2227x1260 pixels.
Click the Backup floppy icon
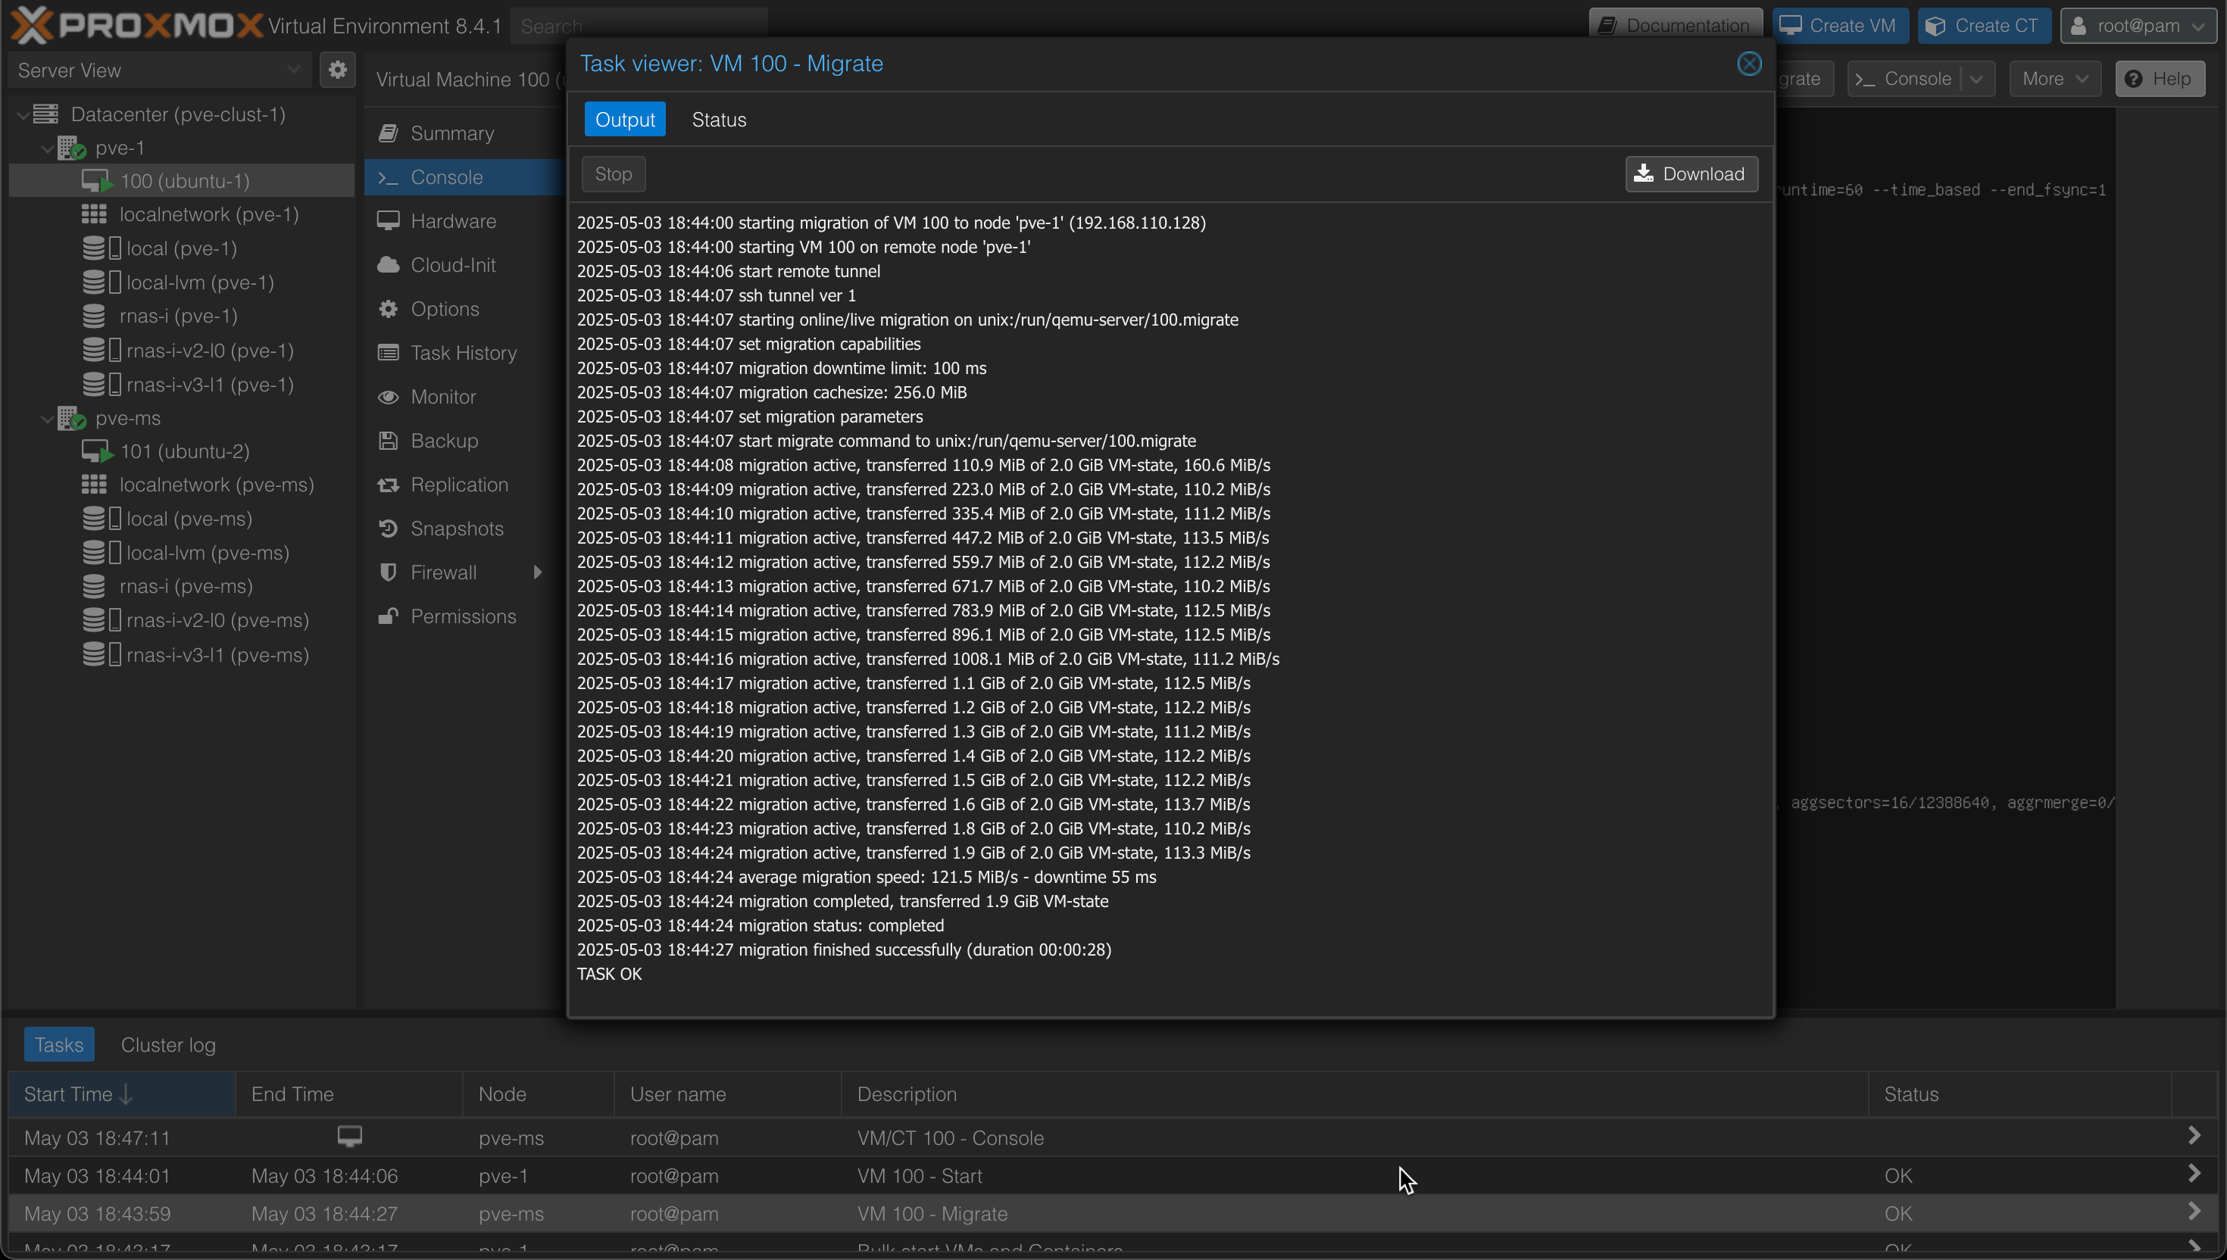point(388,441)
